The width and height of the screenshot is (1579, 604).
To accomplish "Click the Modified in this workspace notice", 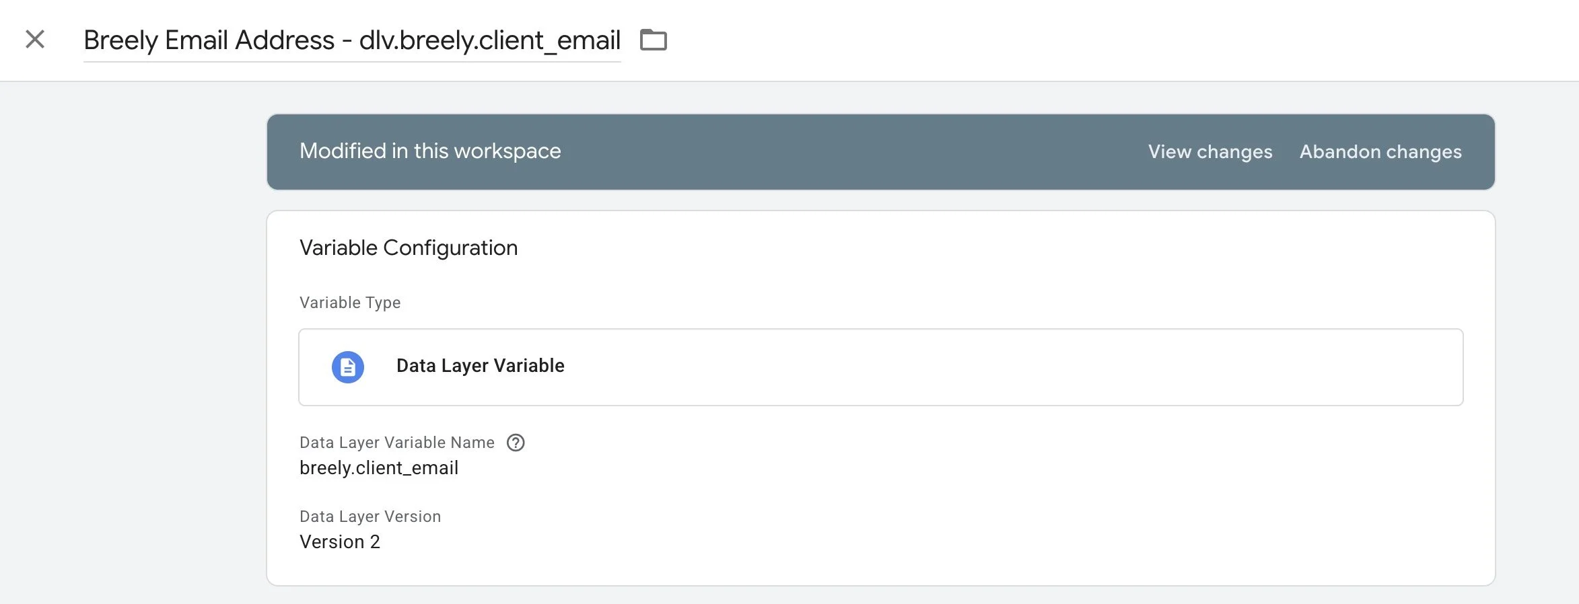I will [429, 151].
